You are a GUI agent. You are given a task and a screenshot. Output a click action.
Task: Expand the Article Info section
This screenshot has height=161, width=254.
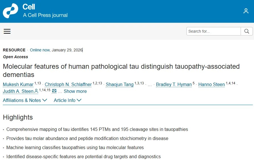click(68, 100)
